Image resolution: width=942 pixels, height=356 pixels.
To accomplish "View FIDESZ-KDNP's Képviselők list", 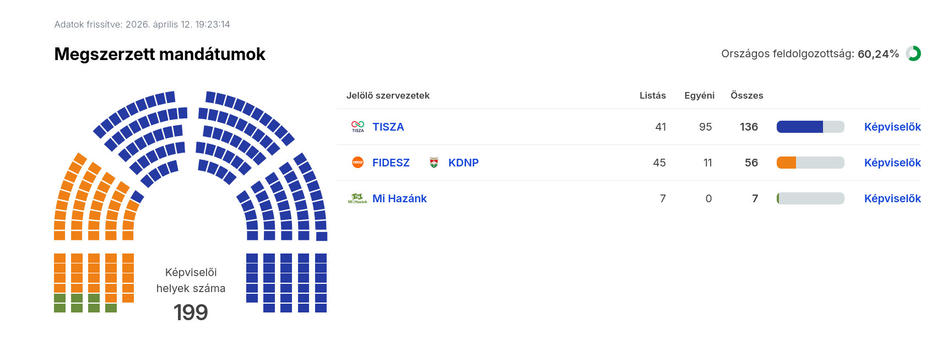I will point(892,163).
